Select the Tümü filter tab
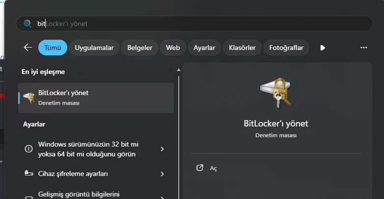 point(53,48)
